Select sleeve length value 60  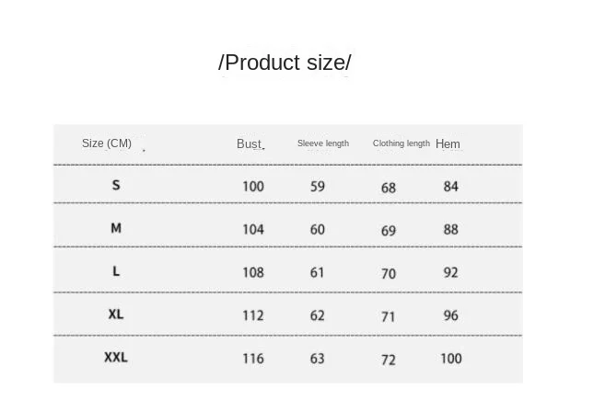coord(318,230)
